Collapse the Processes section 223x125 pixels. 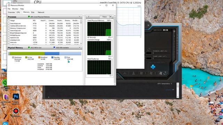tap(79, 17)
